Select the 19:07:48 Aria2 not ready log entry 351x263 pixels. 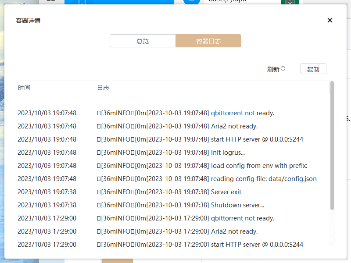pyautogui.click(x=172, y=126)
